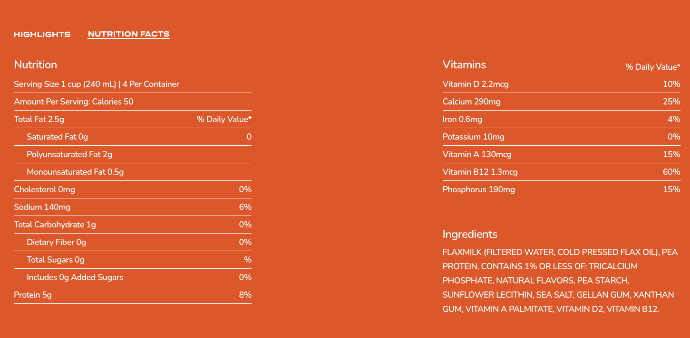Click the Iron 0.6mg row
The height and width of the screenshot is (338, 690).
(x=462, y=119)
